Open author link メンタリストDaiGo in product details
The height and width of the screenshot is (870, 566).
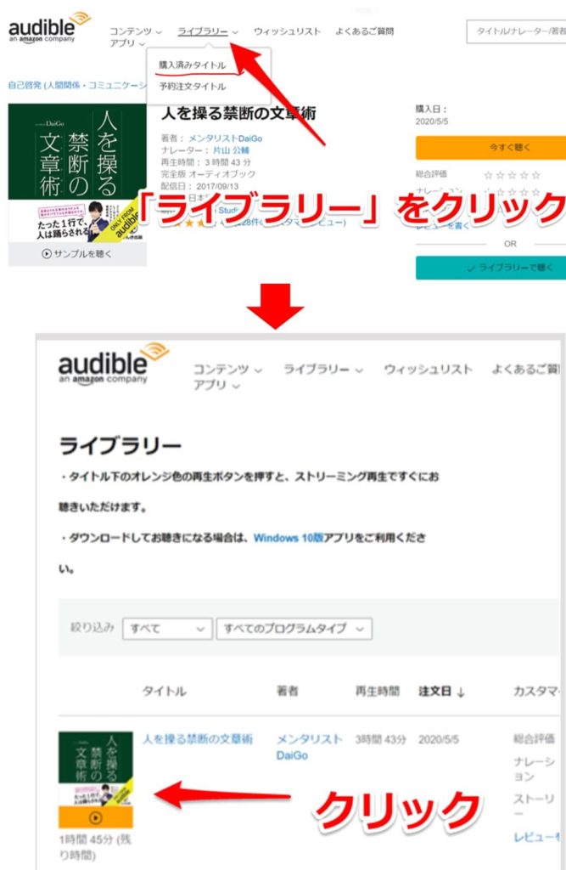point(225,138)
